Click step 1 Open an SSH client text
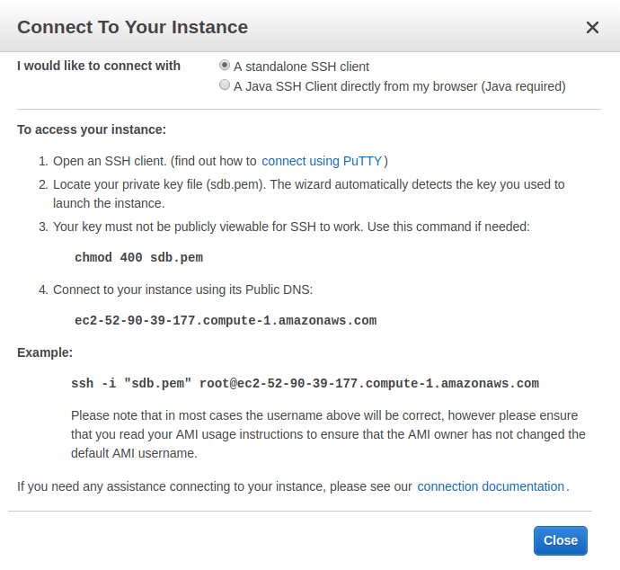The height and width of the screenshot is (570, 620). tap(108, 161)
